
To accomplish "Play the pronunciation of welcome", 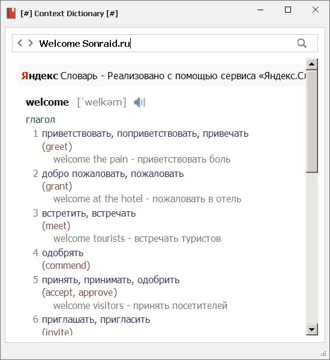I will pyautogui.click(x=139, y=102).
